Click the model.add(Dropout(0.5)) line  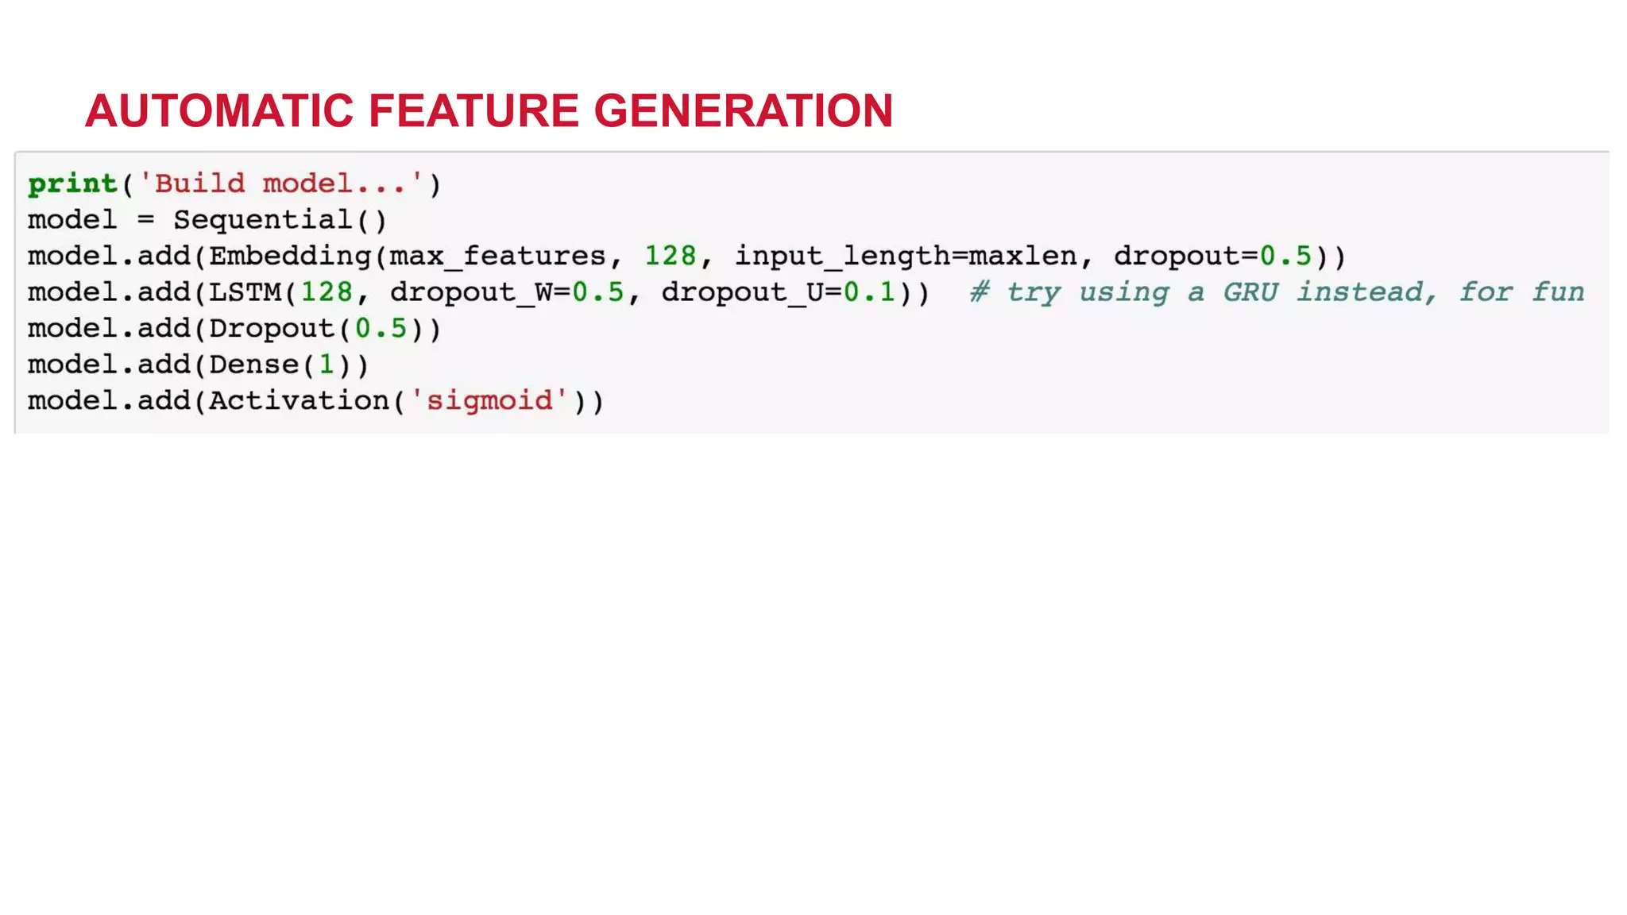click(x=234, y=329)
